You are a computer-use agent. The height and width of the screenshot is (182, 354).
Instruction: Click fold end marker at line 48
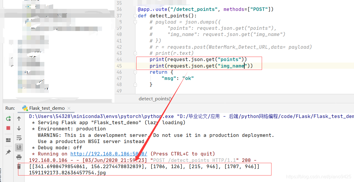135,84
